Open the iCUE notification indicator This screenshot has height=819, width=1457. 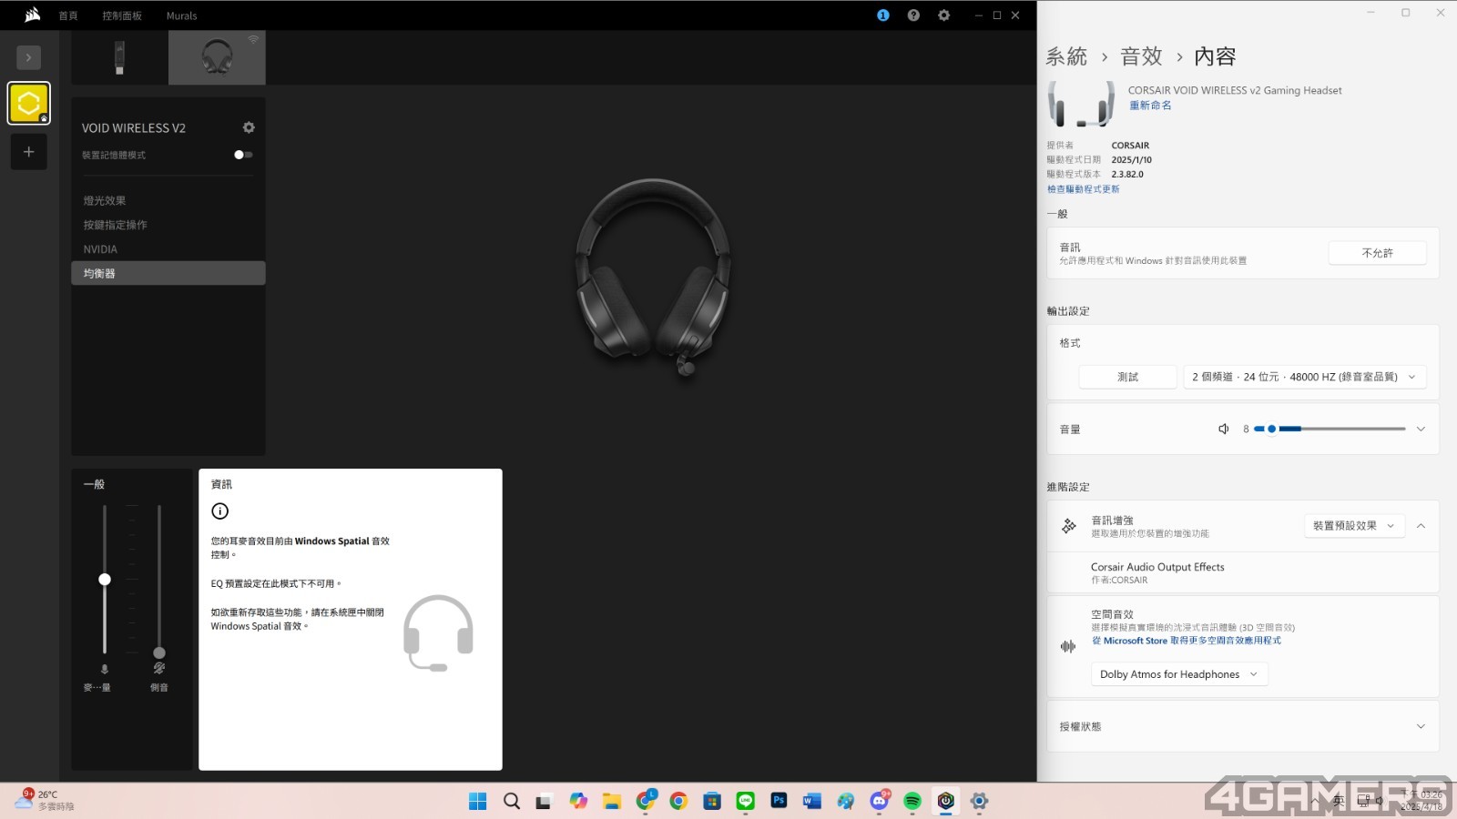point(882,15)
